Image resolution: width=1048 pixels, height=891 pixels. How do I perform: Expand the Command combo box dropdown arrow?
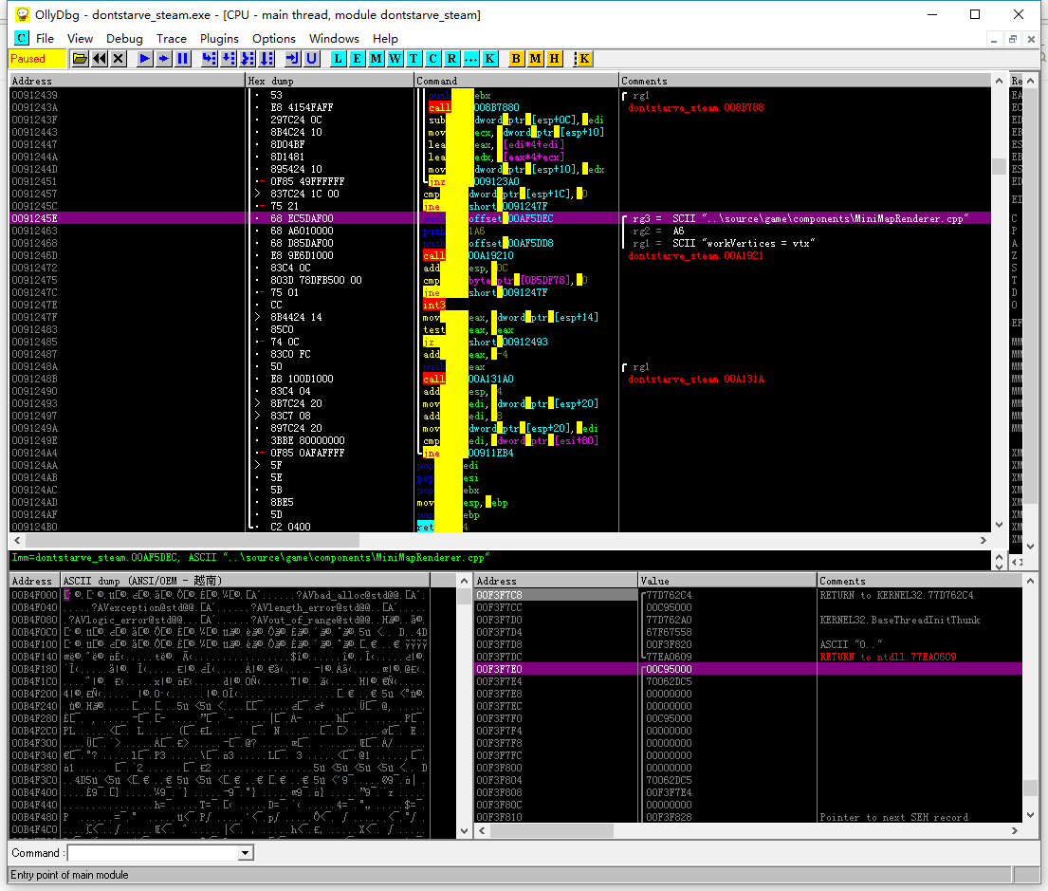[246, 853]
